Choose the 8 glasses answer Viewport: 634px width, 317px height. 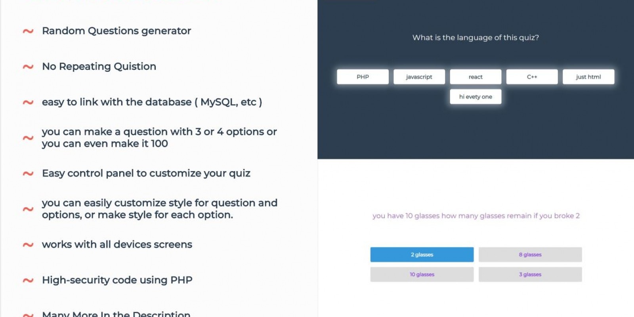pos(530,255)
